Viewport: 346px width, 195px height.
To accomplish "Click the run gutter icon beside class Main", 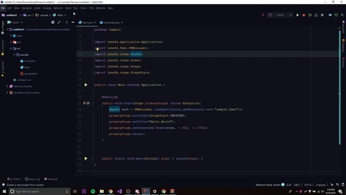I will (x=86, y=85).
